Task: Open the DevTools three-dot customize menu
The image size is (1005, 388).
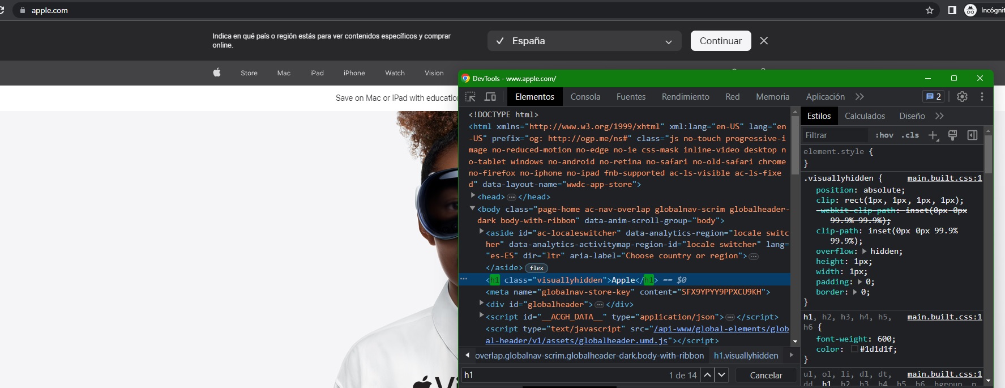Action: (982, 97)
